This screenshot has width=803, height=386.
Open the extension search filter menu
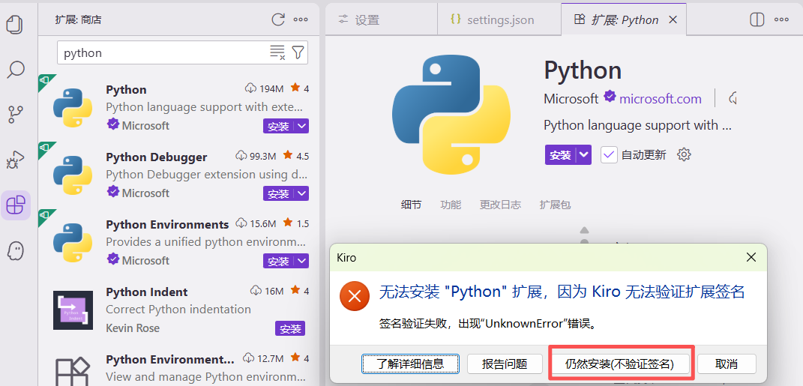click(x=298, y=52)
